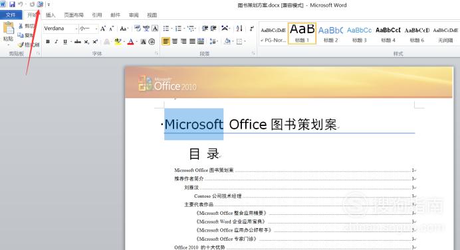Toggle Align Text Right
Screen dimensions: 460x250
tap(183, 41)
